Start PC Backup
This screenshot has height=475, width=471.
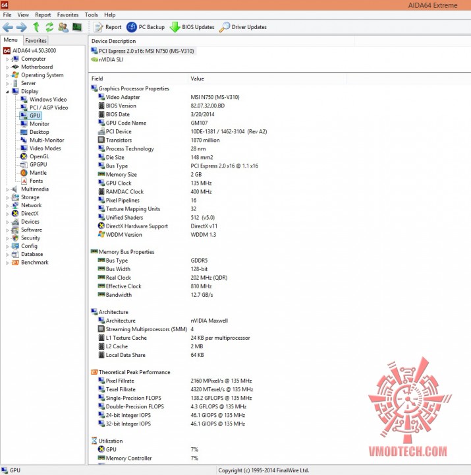(x=146, y=27)
